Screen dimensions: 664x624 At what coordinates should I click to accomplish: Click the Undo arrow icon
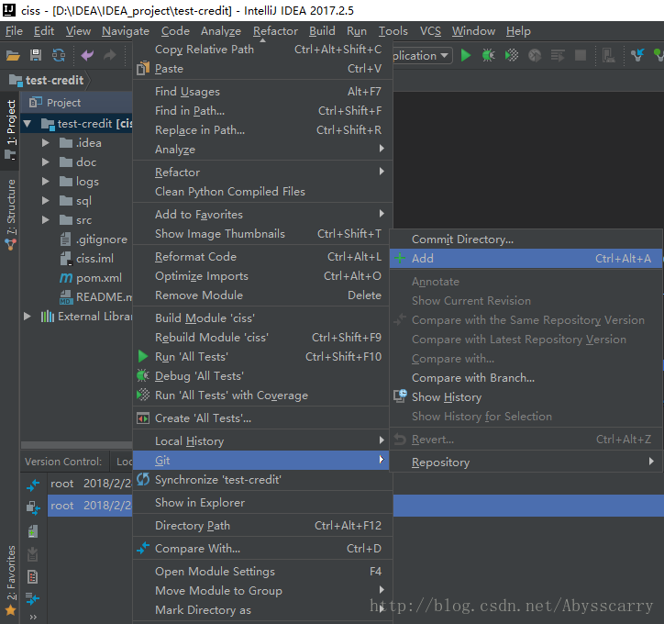click(87, 55)
